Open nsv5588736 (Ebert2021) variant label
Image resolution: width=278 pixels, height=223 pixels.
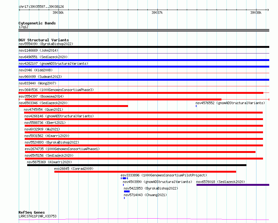click(x=45, y=123)
